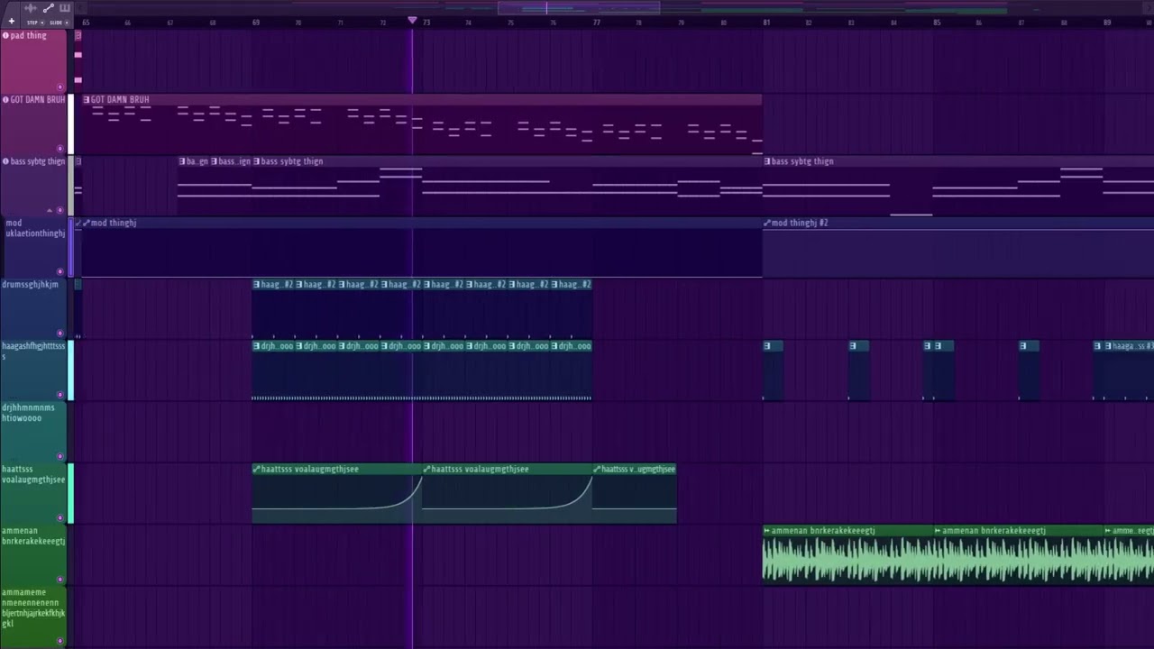Mute the drjhhmnmnms htiowoooo track
1154x649 pixels.
(60, 456)
